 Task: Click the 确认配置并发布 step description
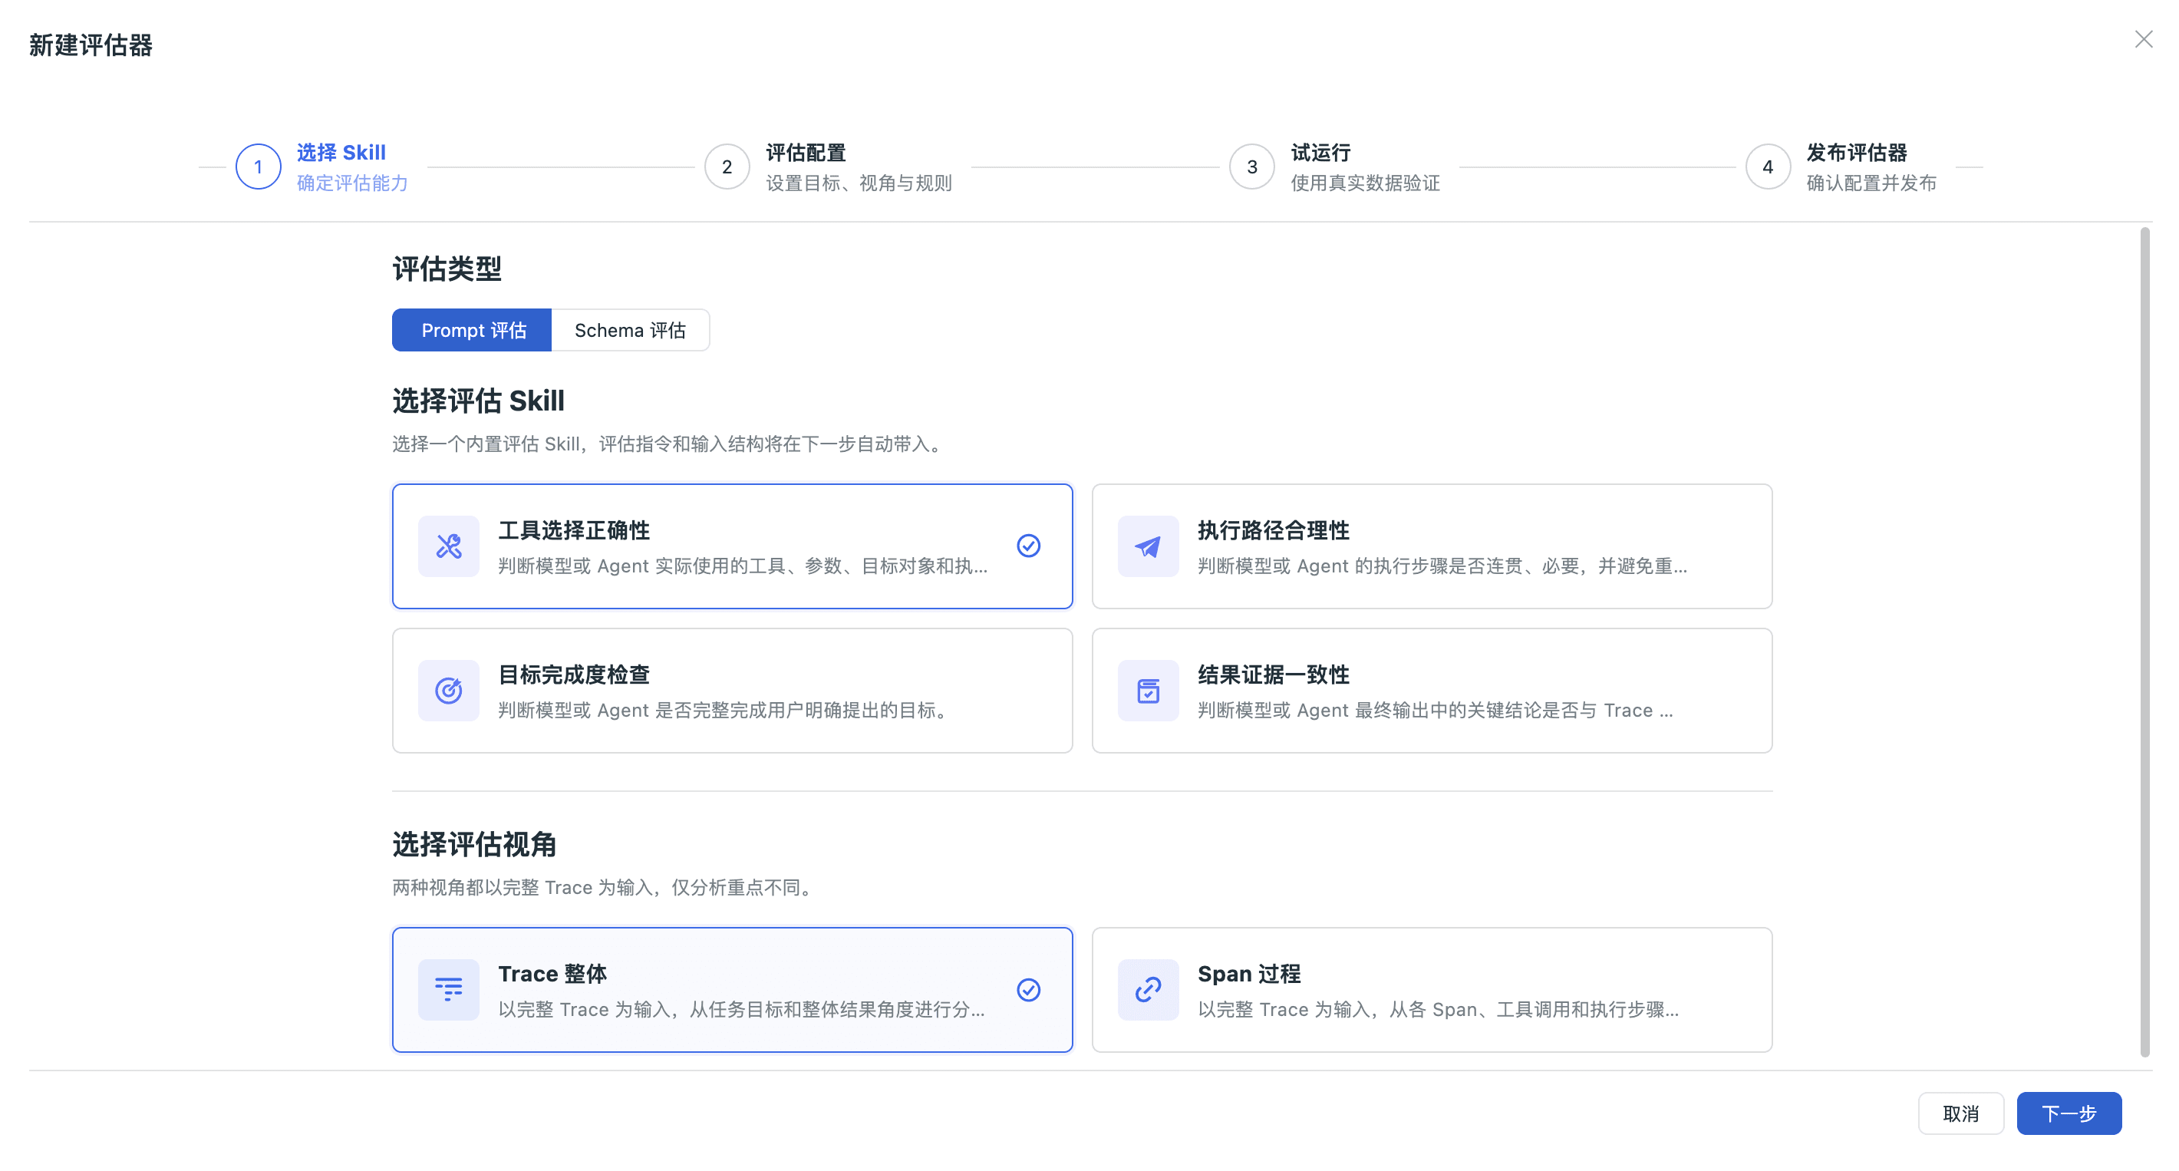click(1871, 183)
